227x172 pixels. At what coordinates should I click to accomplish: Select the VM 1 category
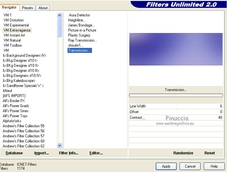[8, 15]
